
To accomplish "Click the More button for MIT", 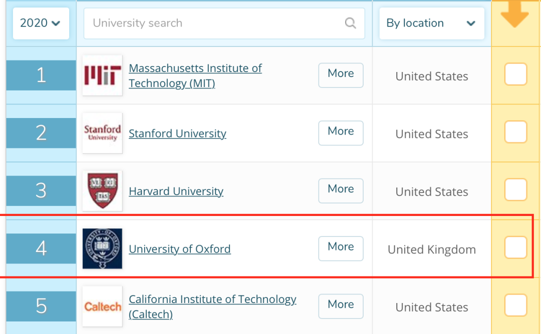I will click(341, 75).
